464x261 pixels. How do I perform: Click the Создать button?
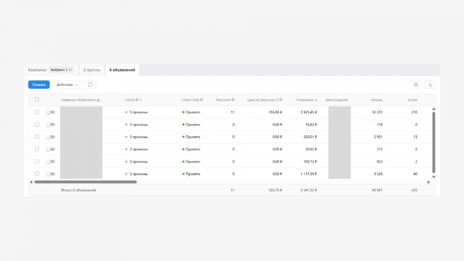(39, 85)
